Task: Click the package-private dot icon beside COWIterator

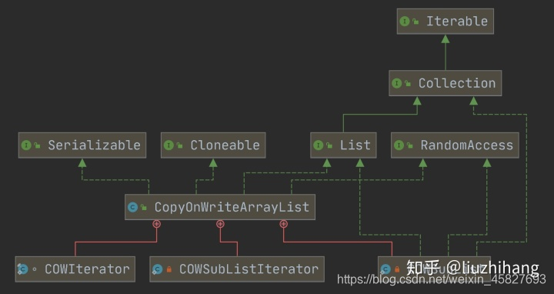Action: (35, 269)
